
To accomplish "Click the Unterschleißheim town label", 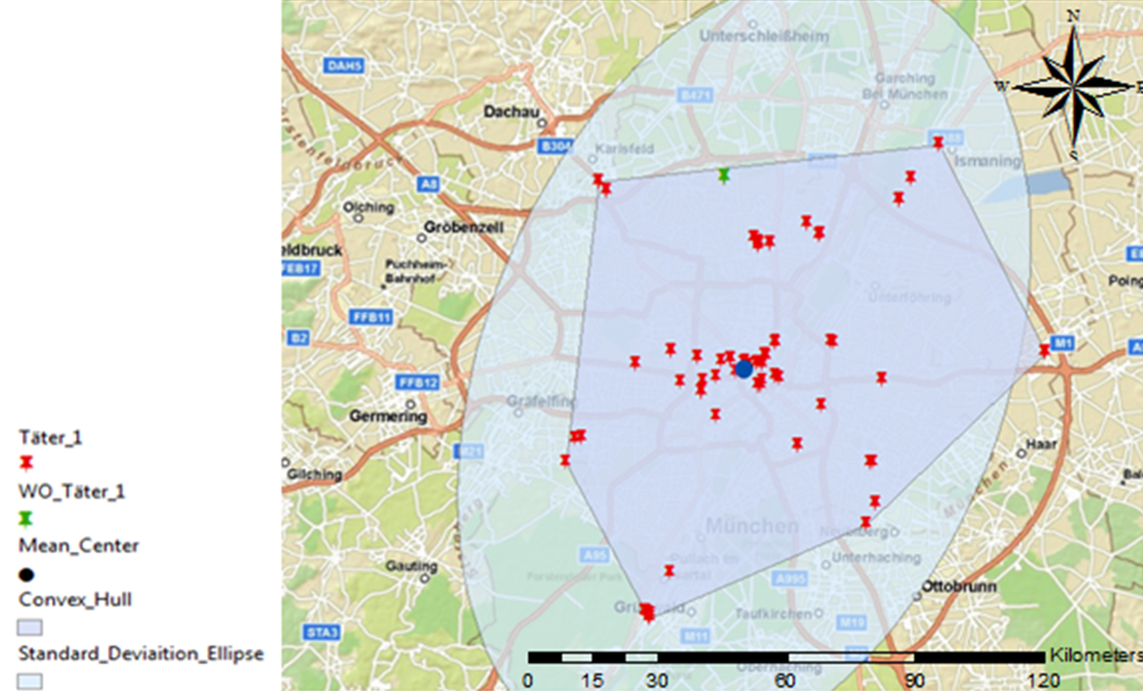I will [764, 36].
